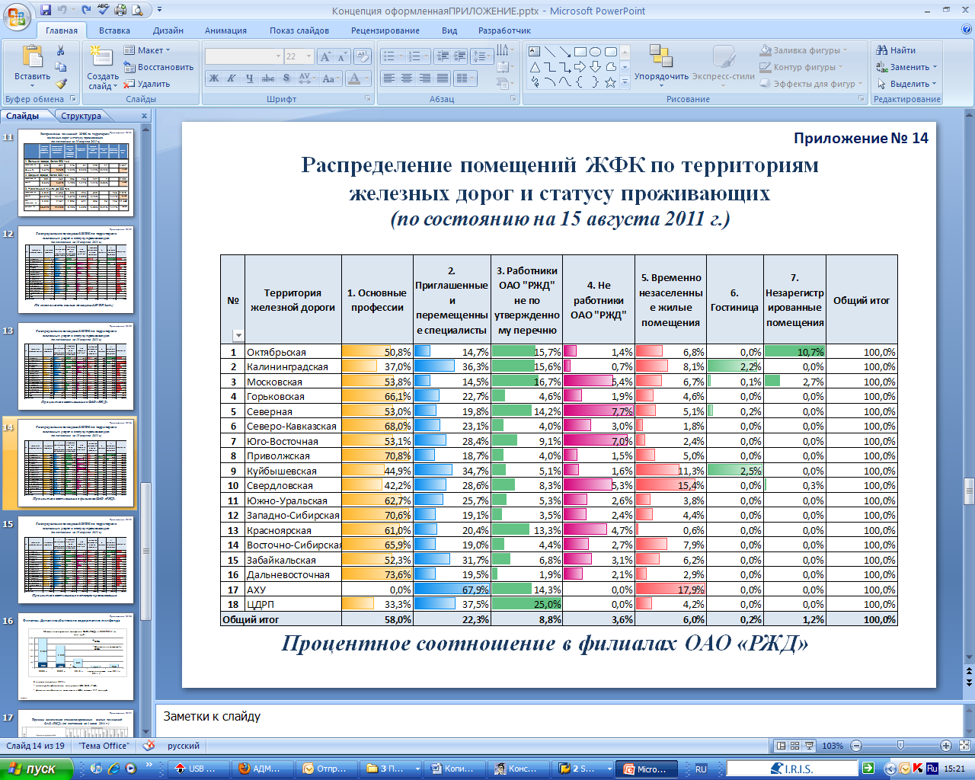The image size is (975, 780).
Task: Click the Windows пуск start button
Action: tap(37, 769)
